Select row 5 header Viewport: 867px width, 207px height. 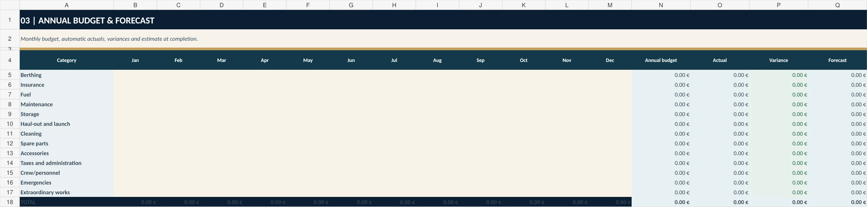coord(10,75)
